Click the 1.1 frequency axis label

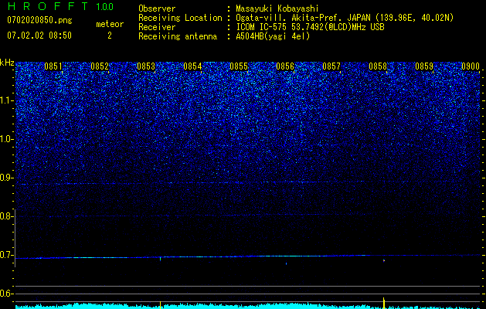click(5, 100)
